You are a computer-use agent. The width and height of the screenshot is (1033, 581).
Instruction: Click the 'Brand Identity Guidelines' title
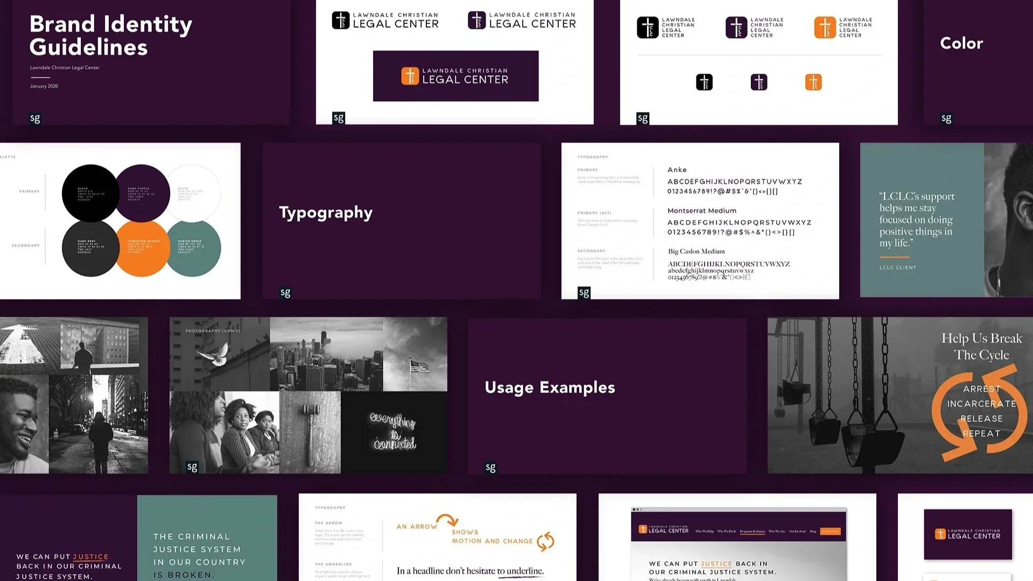click(110, 36)
